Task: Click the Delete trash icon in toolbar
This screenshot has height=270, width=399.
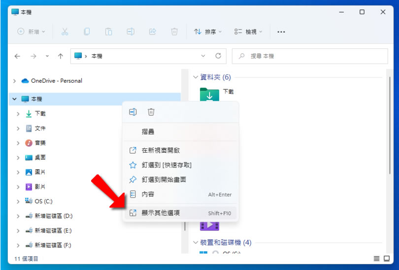Action: (x=174, y=32)
